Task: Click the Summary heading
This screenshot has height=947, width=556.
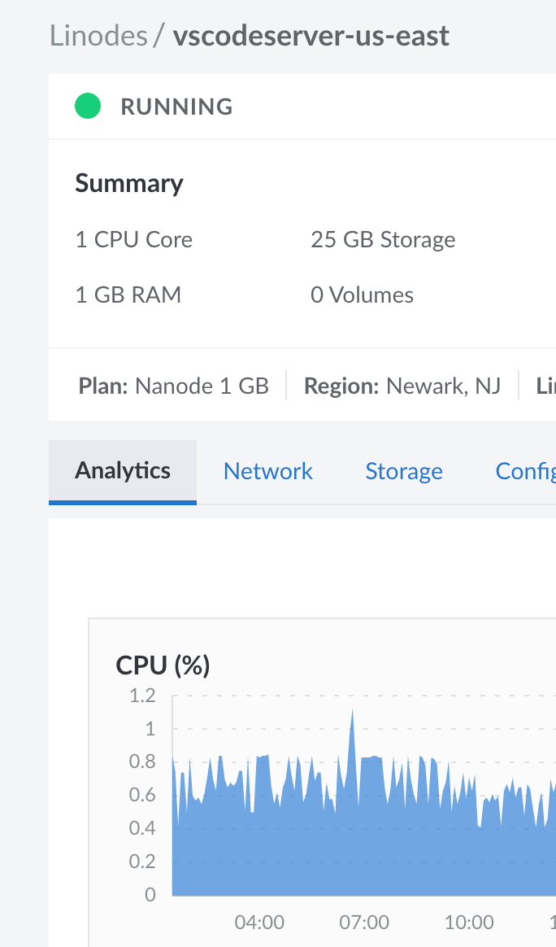Action: click(129, 184)
